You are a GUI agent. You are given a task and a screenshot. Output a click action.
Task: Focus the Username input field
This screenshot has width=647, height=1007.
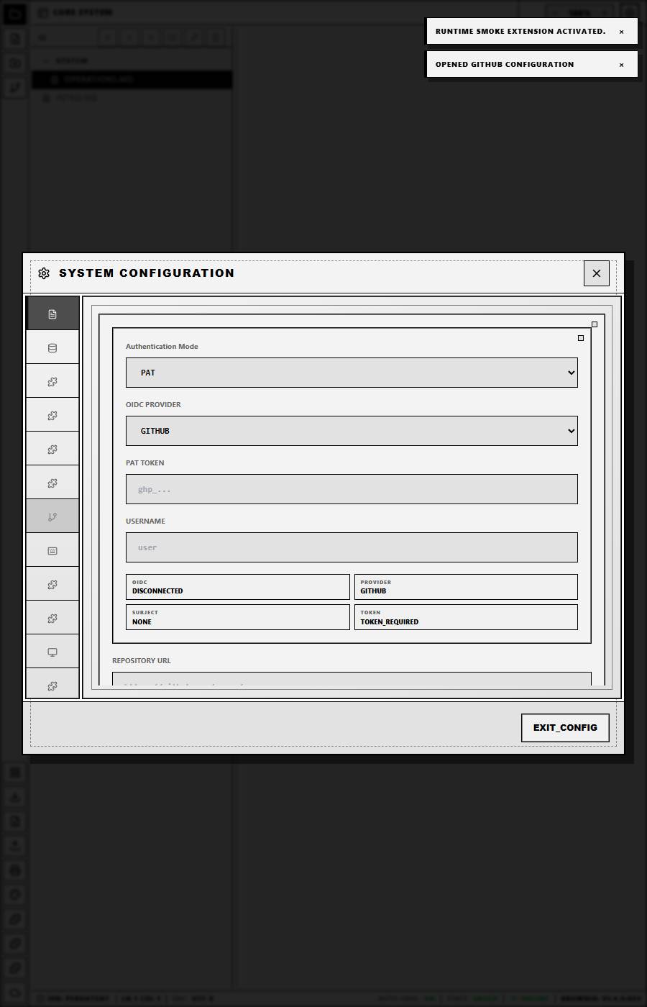click(352, 547)
